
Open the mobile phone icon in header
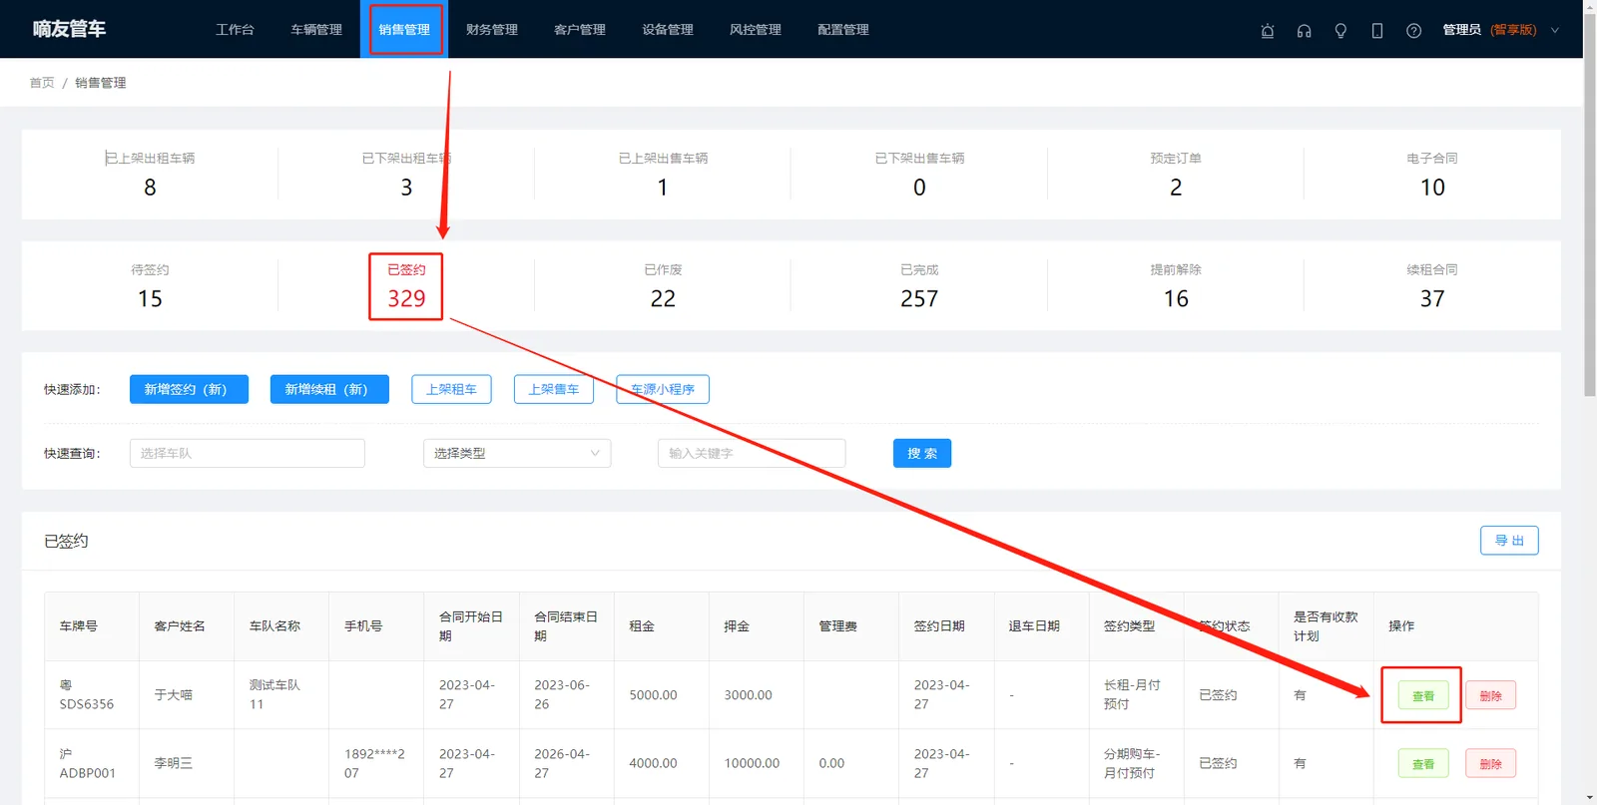[x=1377, y=30]
